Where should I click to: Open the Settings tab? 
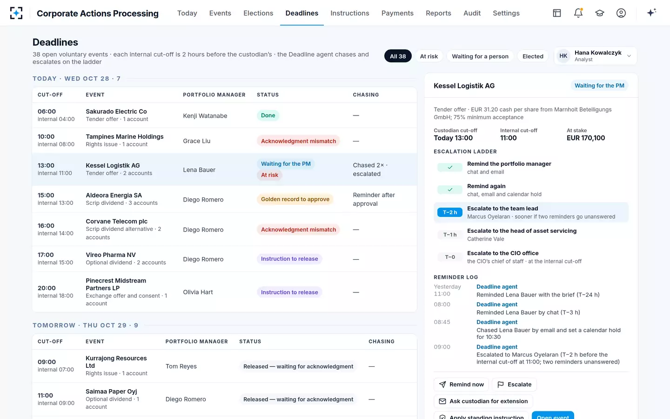[506, 13]
